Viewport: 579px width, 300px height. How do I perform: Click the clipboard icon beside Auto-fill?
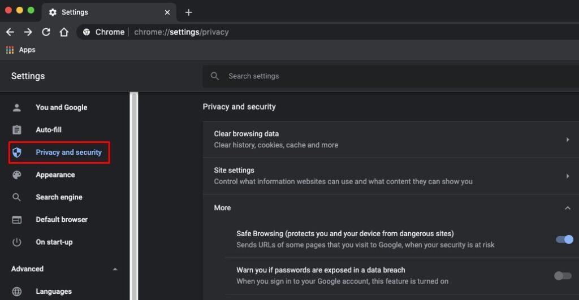(x=16, y=130)
